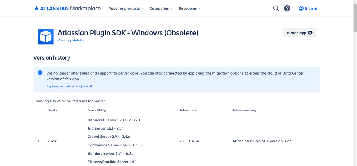The image size is (357, 166).
Task: Expand the Categories menu
Action: coord(161,9)
